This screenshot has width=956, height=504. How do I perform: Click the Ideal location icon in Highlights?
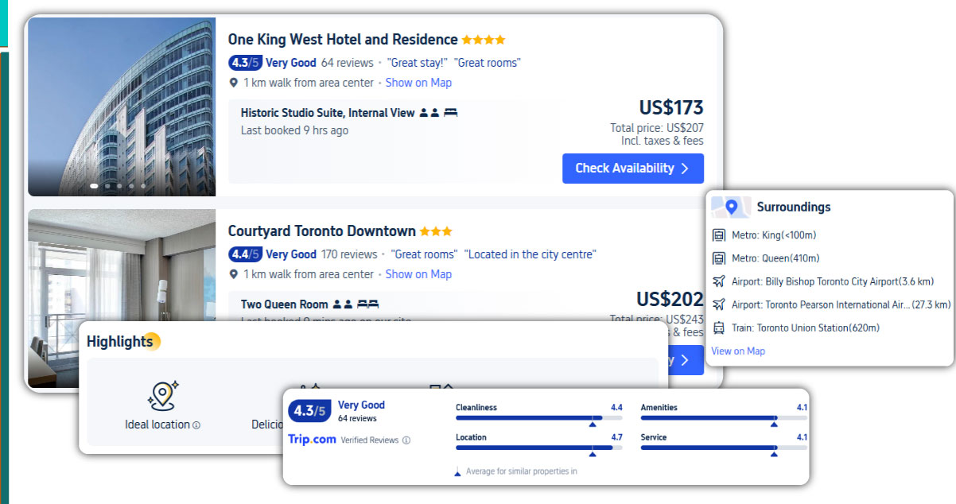[161, 394]
